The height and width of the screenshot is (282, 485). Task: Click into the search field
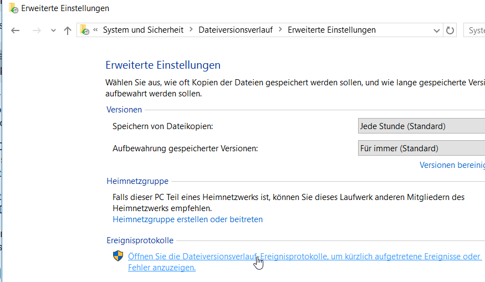coord(476,30)
